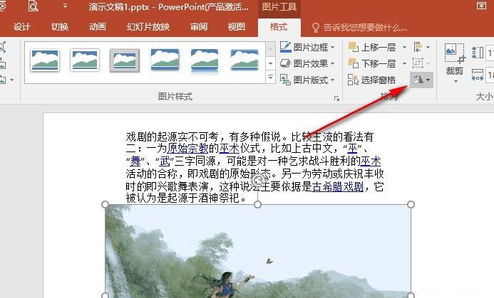The width and height of the screenshot is (494, 298).
Task: Open the Animations (动画) tab
Action: coord(98,27)
